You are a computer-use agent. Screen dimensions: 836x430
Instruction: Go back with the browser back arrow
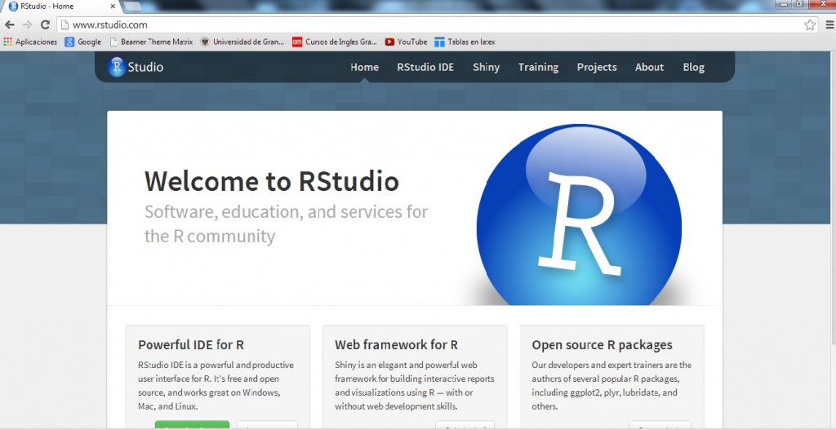[9, 24]
